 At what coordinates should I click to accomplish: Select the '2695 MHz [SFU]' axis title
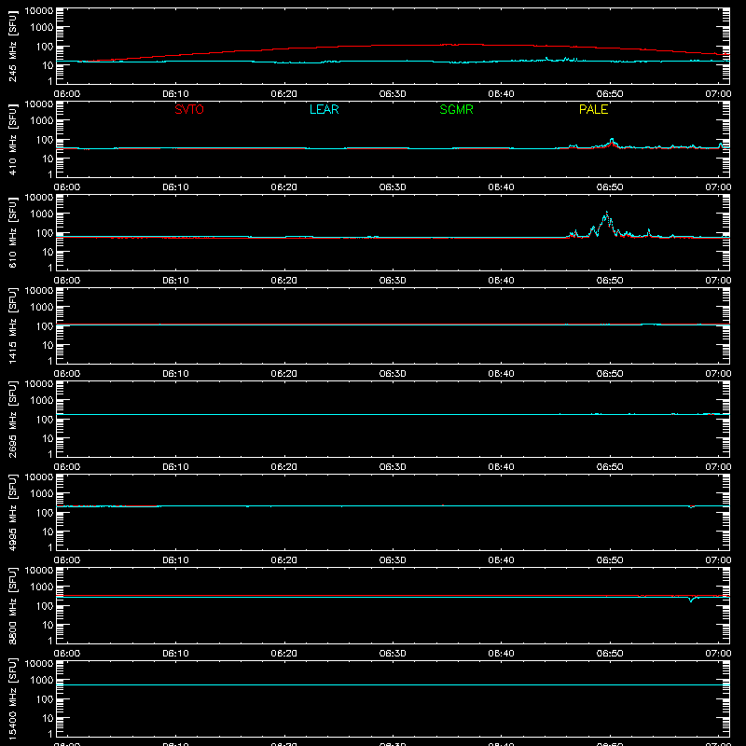click(x=12, y=419)
